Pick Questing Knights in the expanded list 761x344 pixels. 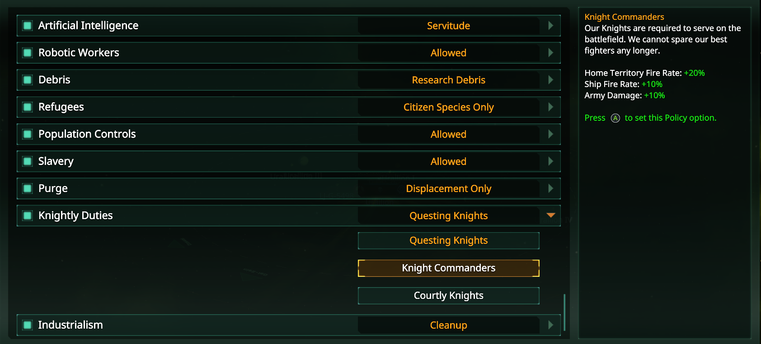tap(448, 241)
